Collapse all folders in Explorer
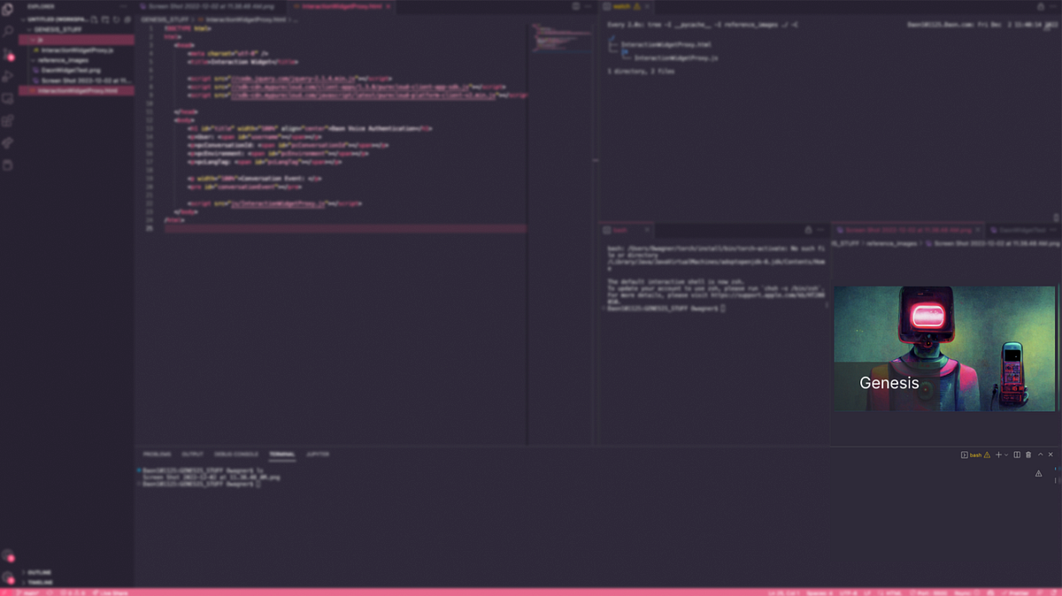This screenshot has height=596, width=1062. 127,19
